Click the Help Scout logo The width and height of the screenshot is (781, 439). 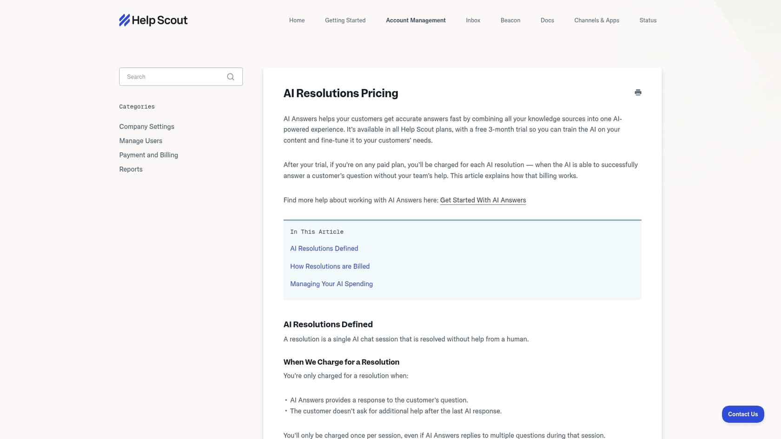(x=153, y=20)
